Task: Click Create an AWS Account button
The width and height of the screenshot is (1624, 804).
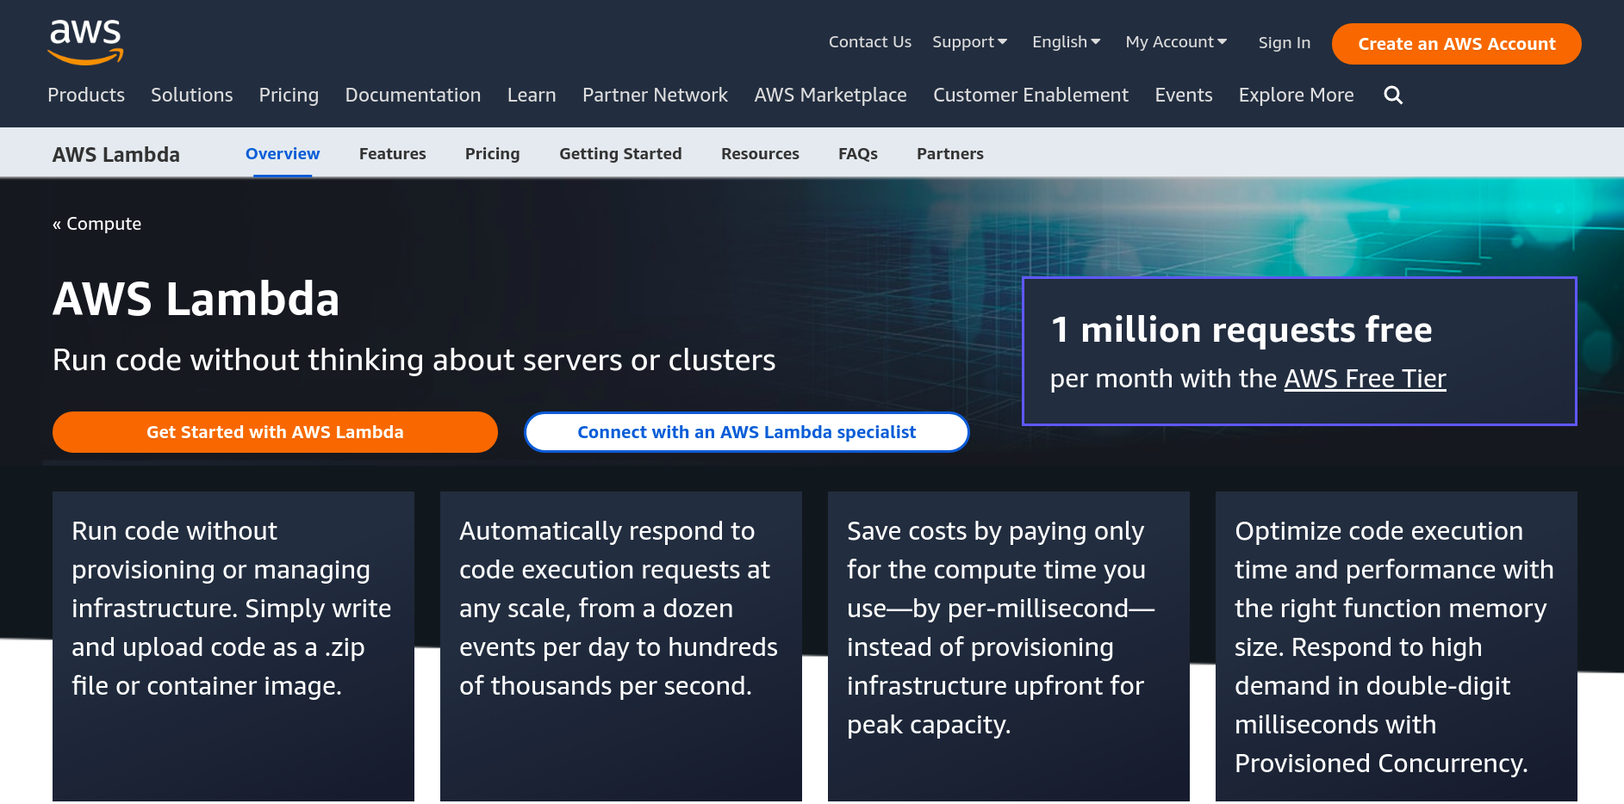Action: [1456, 44]
